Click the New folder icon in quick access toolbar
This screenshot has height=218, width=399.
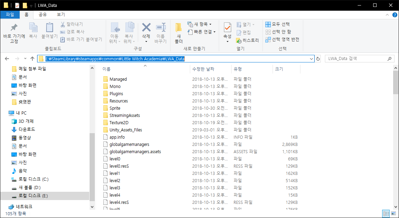click(x=25, y=6)
